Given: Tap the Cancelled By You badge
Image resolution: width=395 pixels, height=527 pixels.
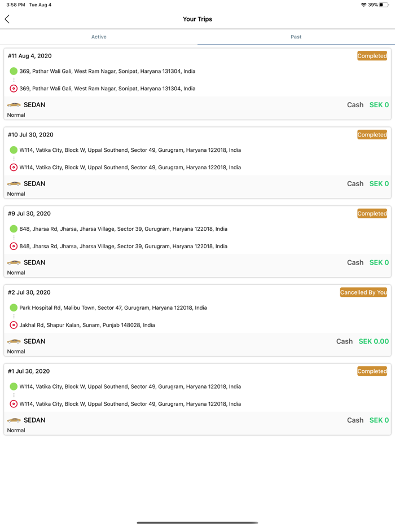Looking at the screenshot, I should [363, 292].
